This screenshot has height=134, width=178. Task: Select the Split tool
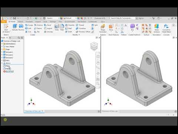95,25
